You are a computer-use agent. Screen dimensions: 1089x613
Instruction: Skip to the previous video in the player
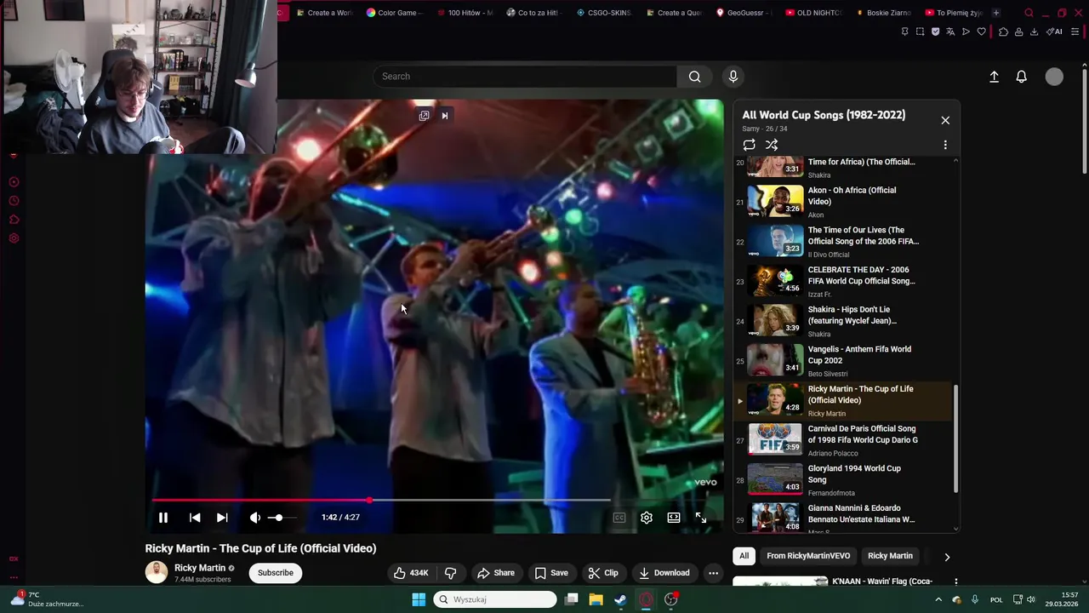point(195,518)
